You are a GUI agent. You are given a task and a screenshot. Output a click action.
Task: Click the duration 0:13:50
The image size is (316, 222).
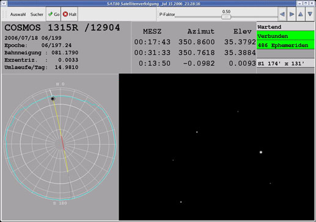[155, 63]
